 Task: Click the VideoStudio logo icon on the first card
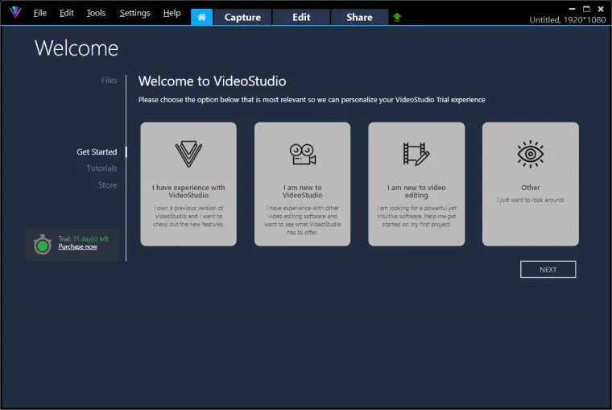tap(188, 154)
